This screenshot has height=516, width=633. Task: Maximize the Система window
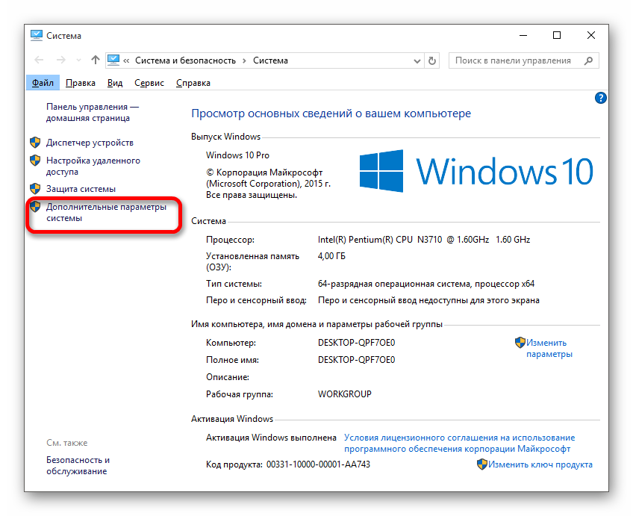tap(557, 36)
